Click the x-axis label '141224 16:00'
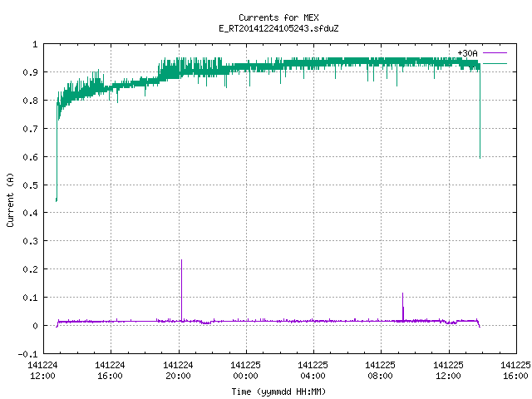This screenshot has height=399, width=532. tap(110, 370)
